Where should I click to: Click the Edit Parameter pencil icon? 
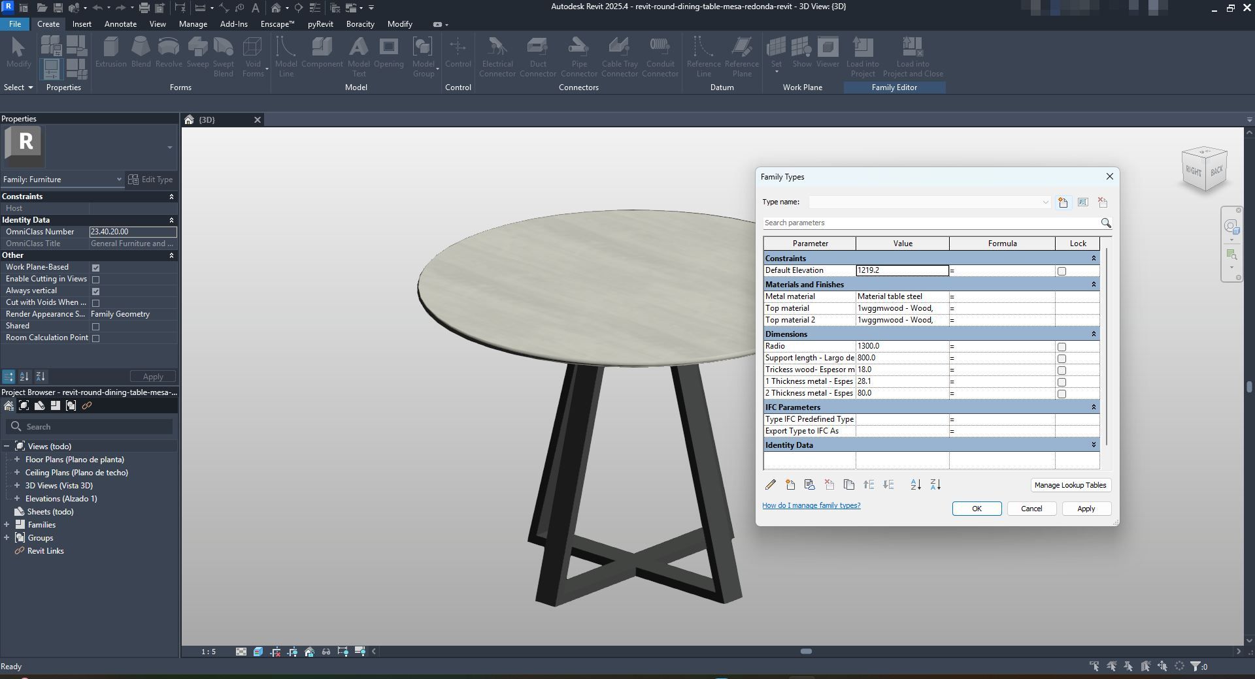[x=771, y=484]
